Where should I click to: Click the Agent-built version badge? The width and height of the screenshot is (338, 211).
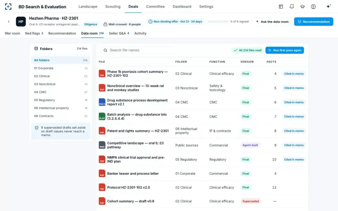pos(250,145)
